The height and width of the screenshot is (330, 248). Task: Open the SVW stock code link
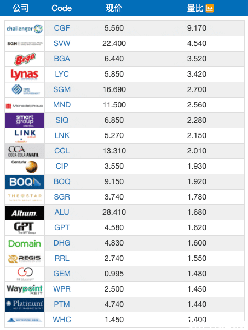62,43
